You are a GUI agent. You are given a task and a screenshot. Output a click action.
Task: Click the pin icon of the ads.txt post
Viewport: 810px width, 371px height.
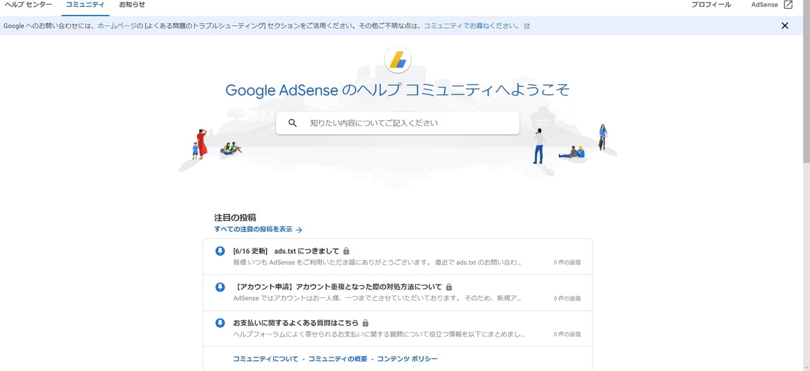219,251
